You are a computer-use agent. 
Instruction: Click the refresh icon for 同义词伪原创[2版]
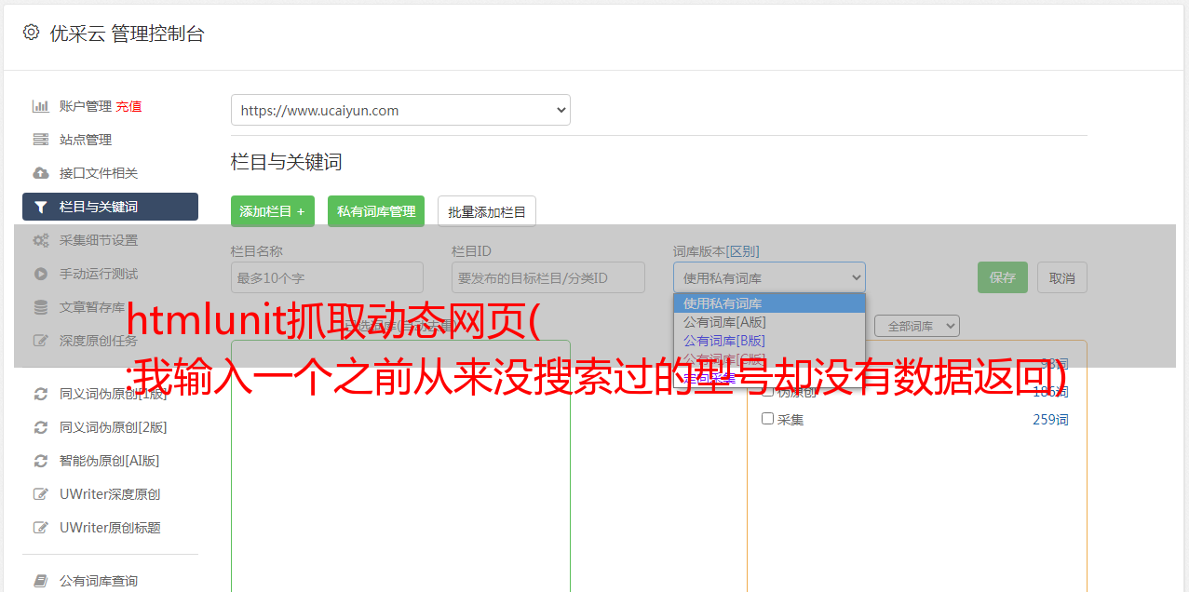41,427
